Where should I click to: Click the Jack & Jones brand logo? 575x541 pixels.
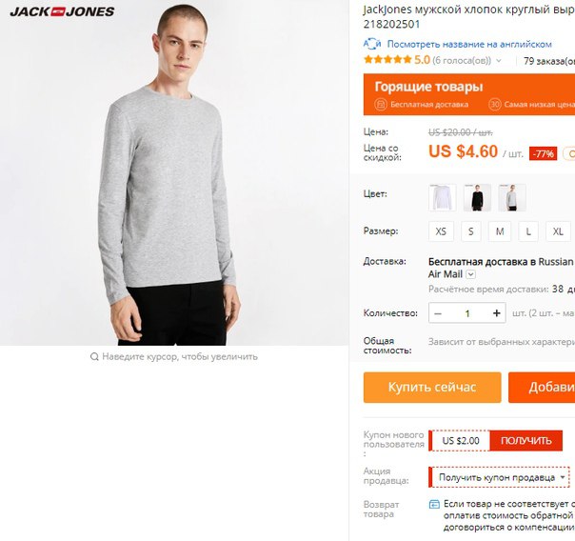62,11
